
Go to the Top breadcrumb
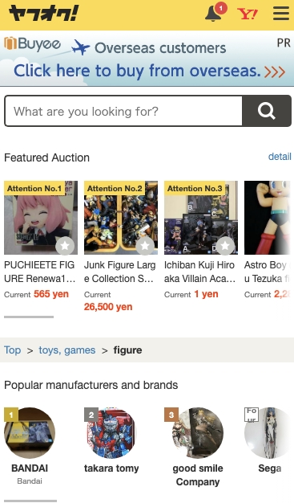(13, 350)
